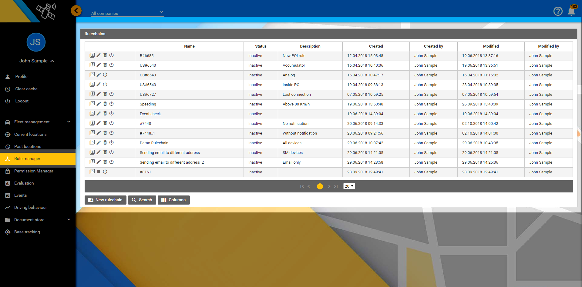Toggle power activation for the US#6727 rulechain

112,94
